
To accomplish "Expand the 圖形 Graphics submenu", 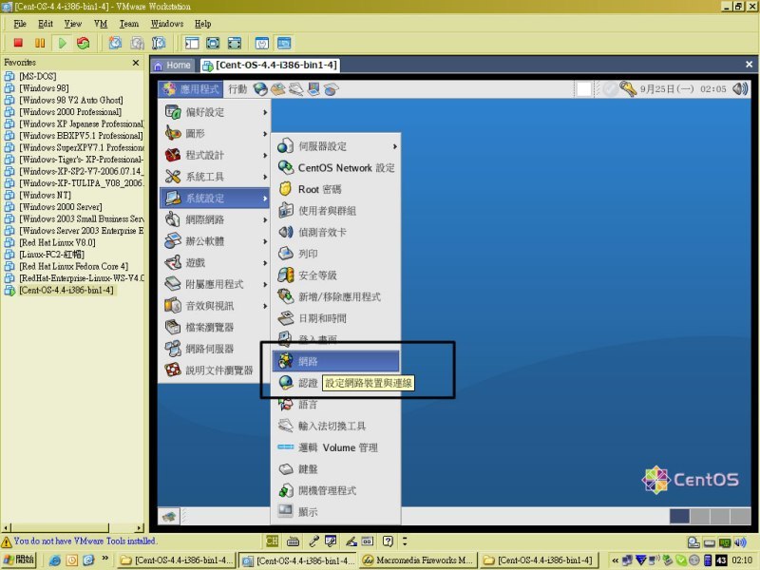I will pos(216,134).
